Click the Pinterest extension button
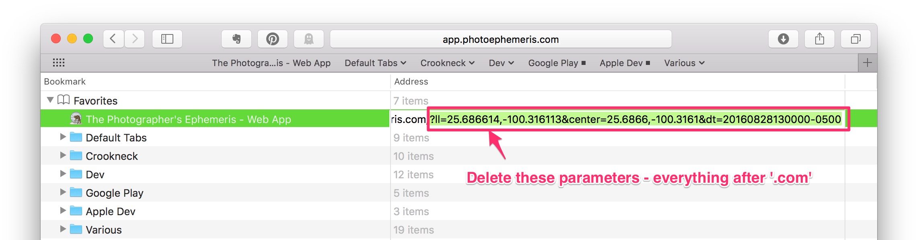 (273, 39)
